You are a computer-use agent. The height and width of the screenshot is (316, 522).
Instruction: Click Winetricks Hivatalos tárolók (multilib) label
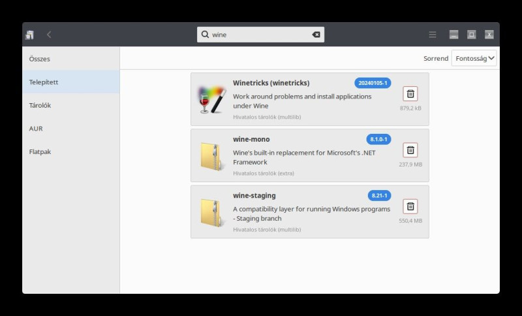pyautogui.click(x=267, y=117)
